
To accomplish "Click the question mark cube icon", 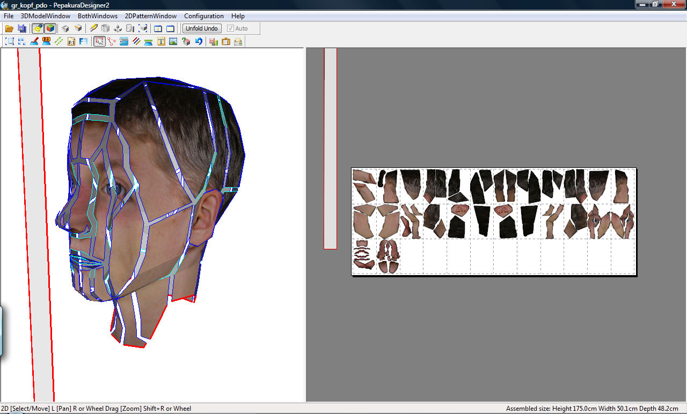I will [x=186, y=41].
